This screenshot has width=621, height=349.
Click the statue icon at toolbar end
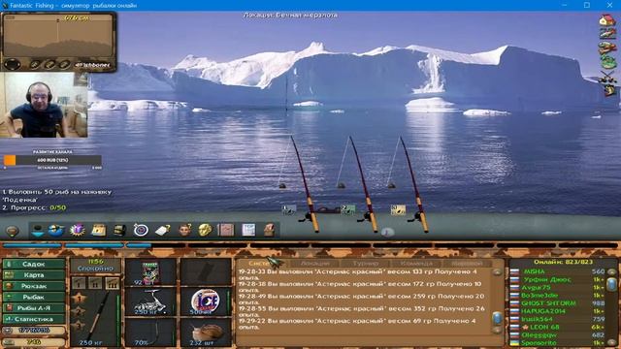pos(270,230)
